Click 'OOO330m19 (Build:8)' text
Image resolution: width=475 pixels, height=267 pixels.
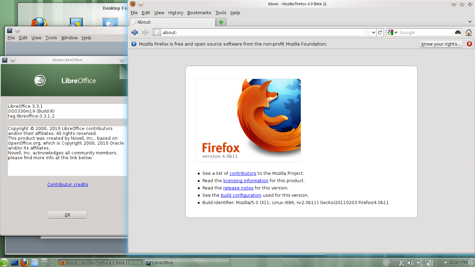coord(31,111)
